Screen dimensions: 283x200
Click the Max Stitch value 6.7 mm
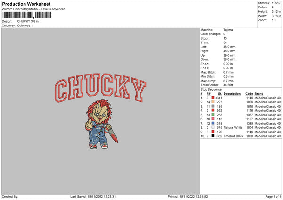pyautogui.click(x=228, y=72)
